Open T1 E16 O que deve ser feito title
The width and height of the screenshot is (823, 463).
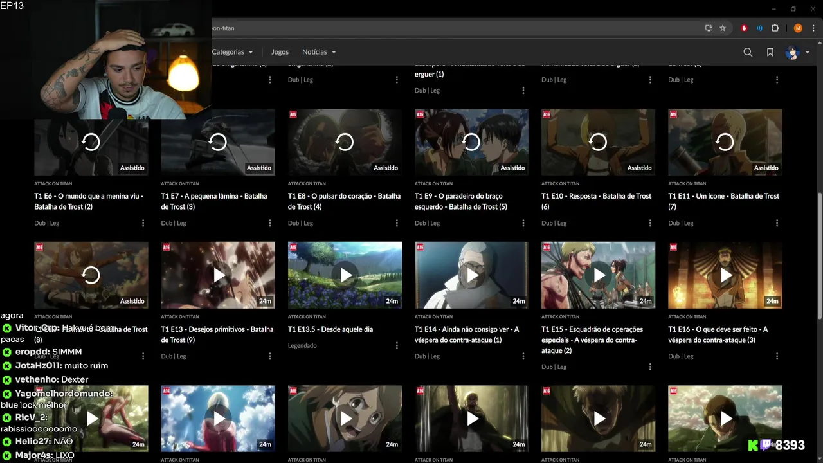[x=718, y=334]
